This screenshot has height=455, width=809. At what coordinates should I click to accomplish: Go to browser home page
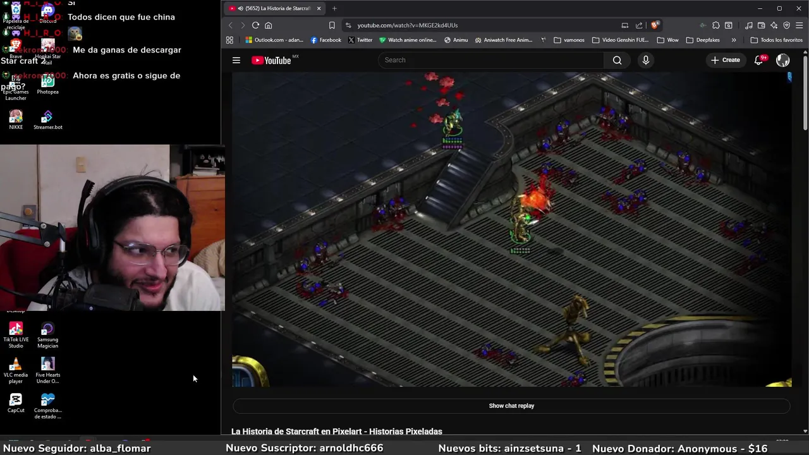tap(268, 25)
